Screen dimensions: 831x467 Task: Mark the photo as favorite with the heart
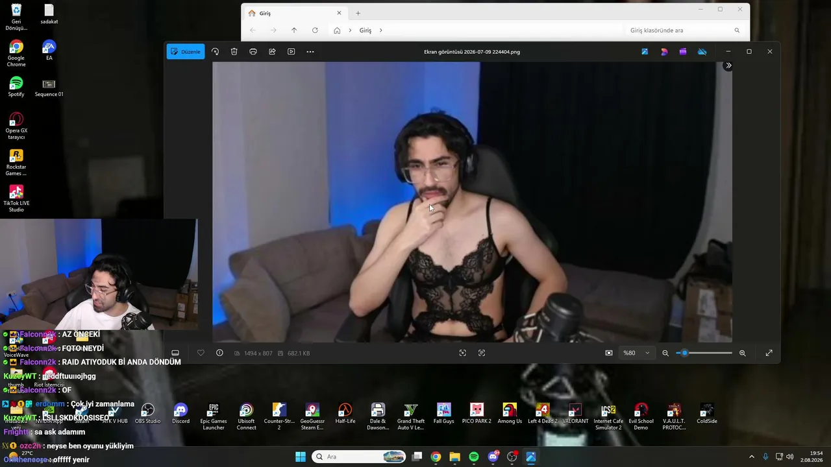tap(201, 353)
